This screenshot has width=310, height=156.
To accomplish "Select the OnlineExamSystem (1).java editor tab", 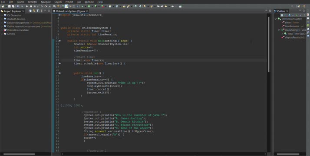I will pos(70,11).
